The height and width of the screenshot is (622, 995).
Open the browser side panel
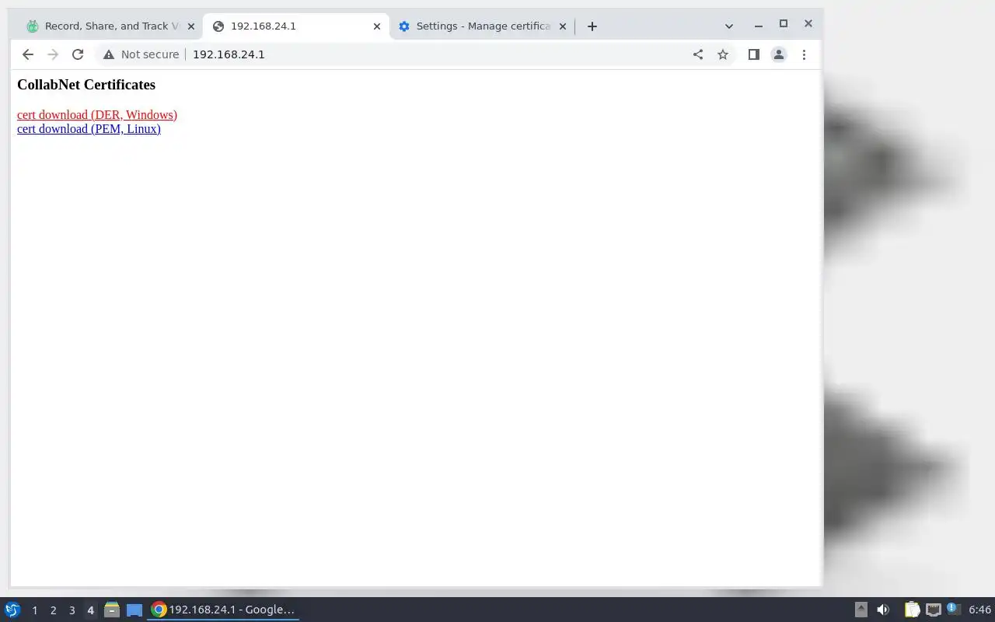point(753,54)
